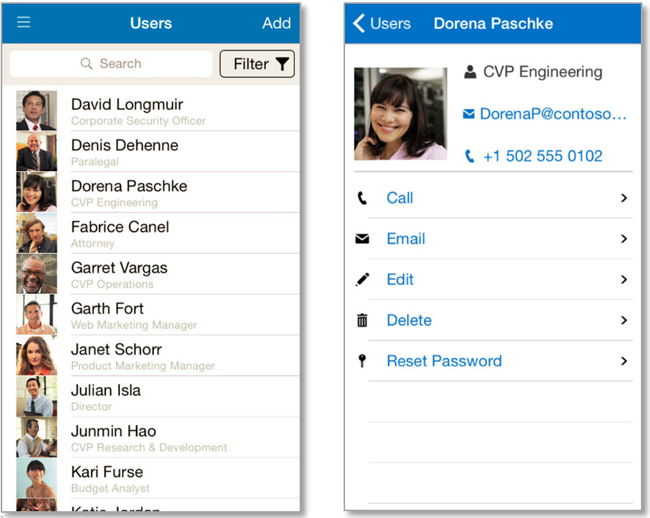Open David Longmuir's profile photo
Image resolution: width=650 pixels, height=518 pixels.
click(36, 111)
